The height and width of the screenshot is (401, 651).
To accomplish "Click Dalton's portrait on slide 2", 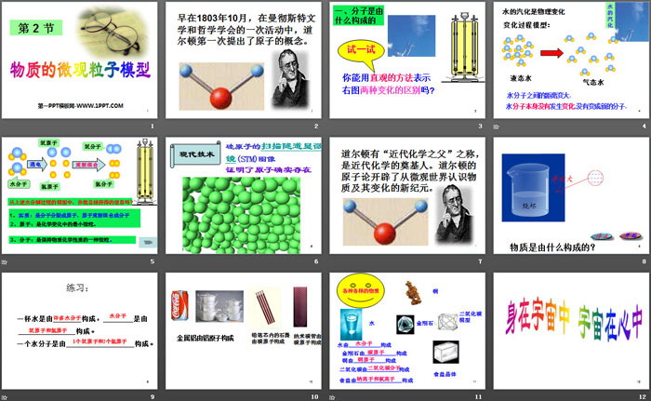I will click(291, 79).
